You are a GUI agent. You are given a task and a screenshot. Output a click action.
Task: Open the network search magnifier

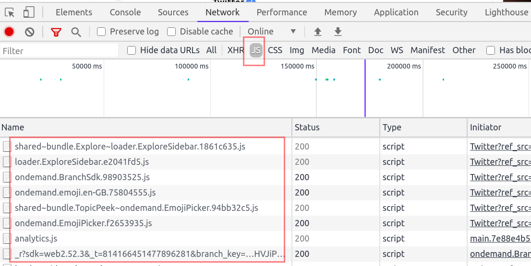[x=76, y=32]
